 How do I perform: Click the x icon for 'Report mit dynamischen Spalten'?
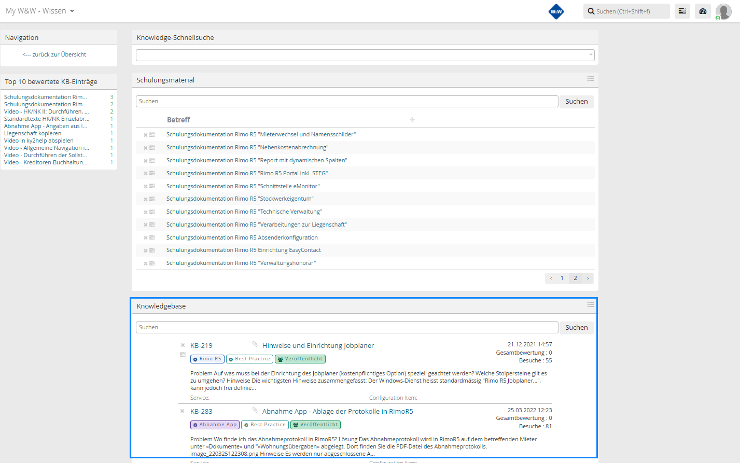tap(146, 161)
